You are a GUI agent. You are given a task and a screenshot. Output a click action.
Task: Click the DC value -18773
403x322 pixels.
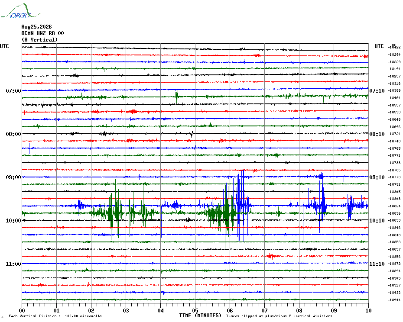pos(394,177)
